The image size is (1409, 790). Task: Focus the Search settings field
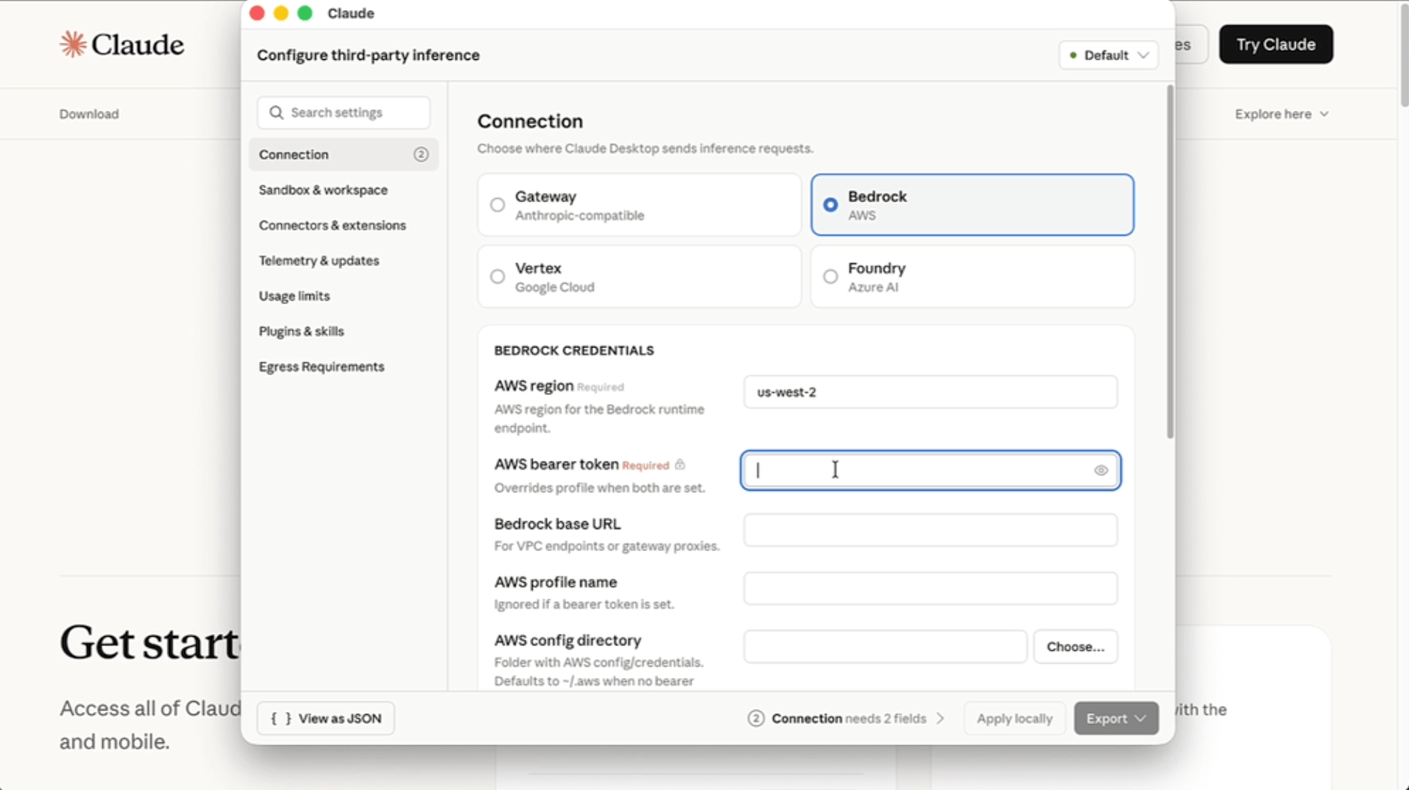[343, 113]
